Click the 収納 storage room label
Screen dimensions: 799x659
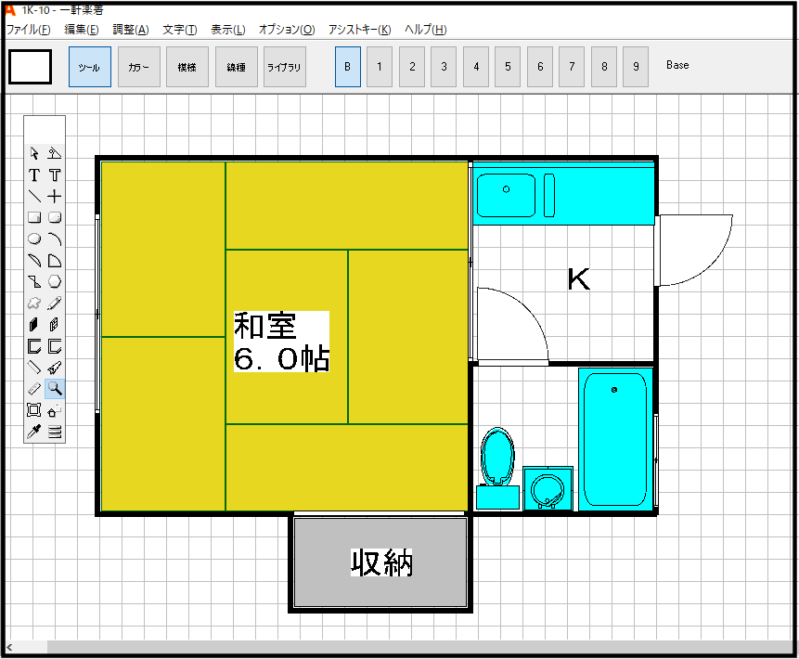click(x=381, y=562)
